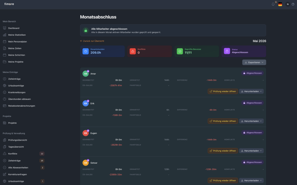Switch language via German flag icon

[x=280, y=4]
